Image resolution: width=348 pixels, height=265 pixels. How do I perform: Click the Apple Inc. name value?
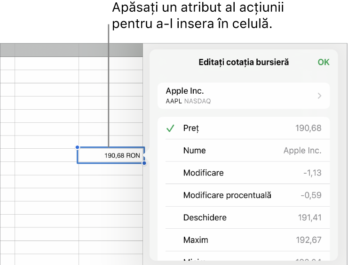pos(302,151)
